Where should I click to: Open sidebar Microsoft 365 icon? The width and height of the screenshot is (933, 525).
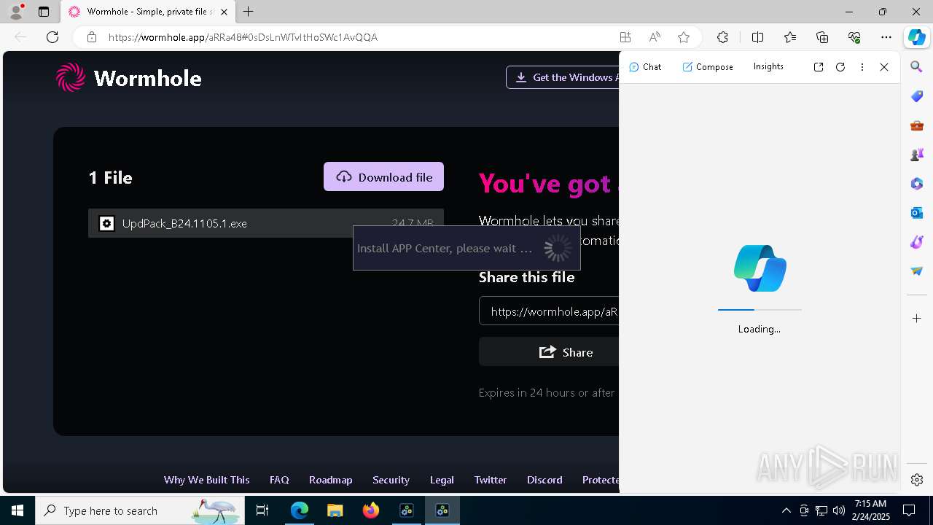[917, 184]
